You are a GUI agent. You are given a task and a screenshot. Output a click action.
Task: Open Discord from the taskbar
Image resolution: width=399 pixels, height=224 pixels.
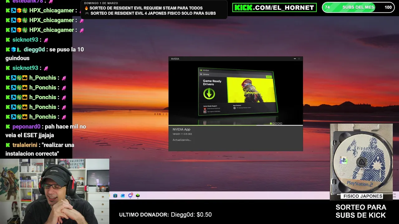[130, 195]
